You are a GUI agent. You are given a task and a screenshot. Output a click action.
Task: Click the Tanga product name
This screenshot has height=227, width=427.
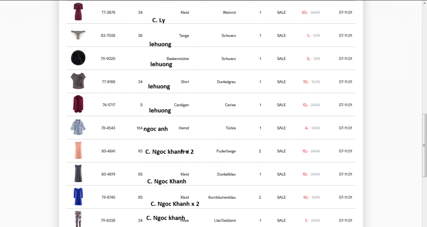pos(184,35)
